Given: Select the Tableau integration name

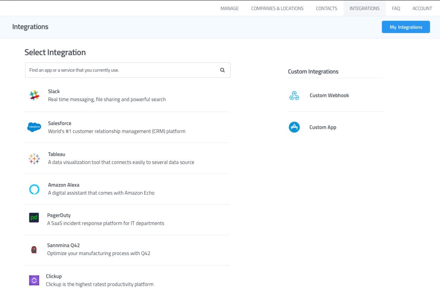Looking at the screenshot, I should point(57,154).
